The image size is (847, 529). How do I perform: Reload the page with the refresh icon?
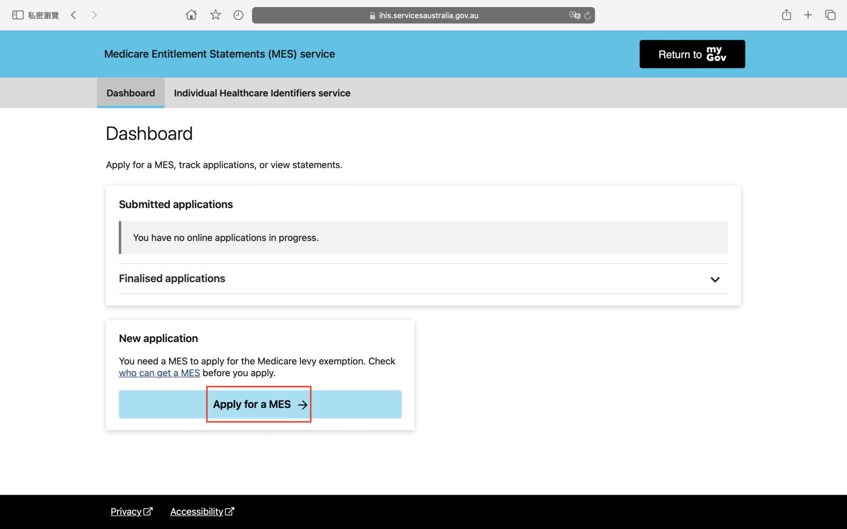coord(588,15)
